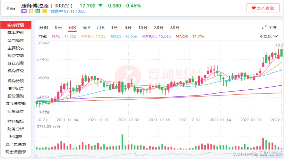Click the orange 通 Stock Connect badge
Image resolution: width=284 pixels, height=159 pixels.
click(31, 11)
